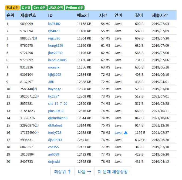Click attempt count (4) on submission 17175499

pos(37,133)
